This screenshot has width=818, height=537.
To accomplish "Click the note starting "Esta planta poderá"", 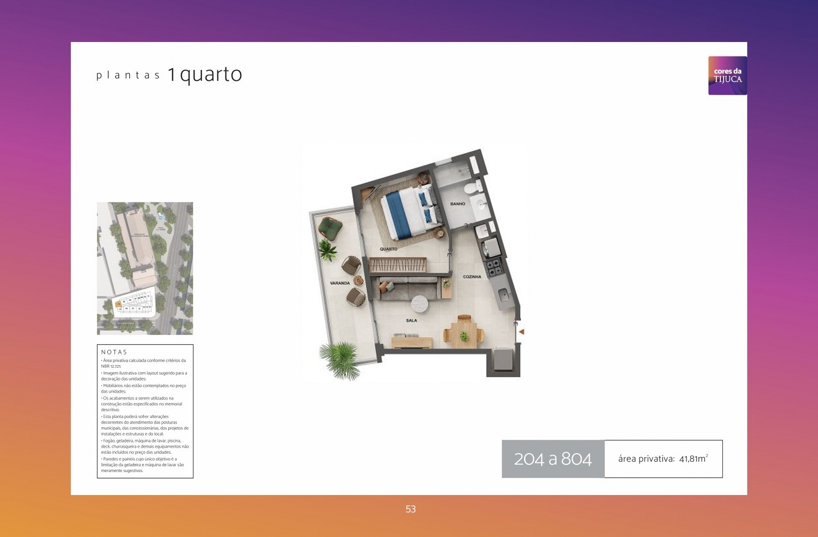I will click(145, 425).
